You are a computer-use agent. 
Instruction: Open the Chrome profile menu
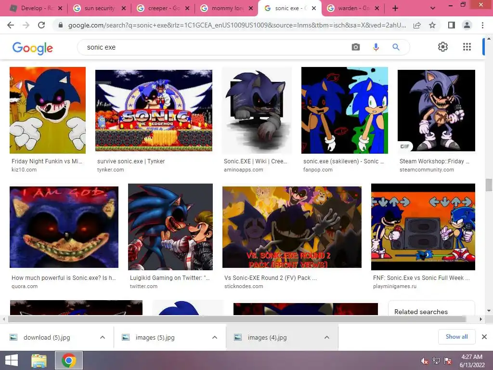click(467, 25)
